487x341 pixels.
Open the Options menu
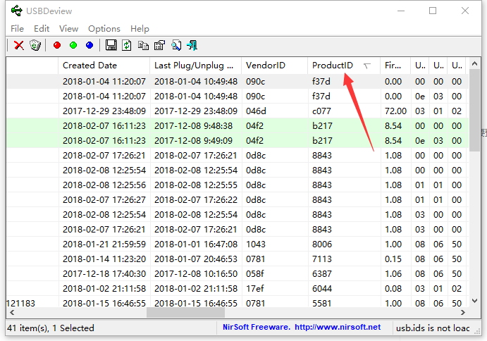tap(104, 29)
